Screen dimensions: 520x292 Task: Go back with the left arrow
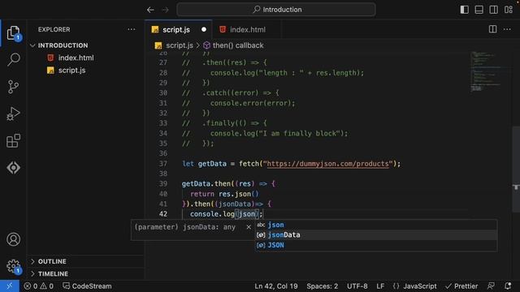pyautogui.click(x=150, y=10)
